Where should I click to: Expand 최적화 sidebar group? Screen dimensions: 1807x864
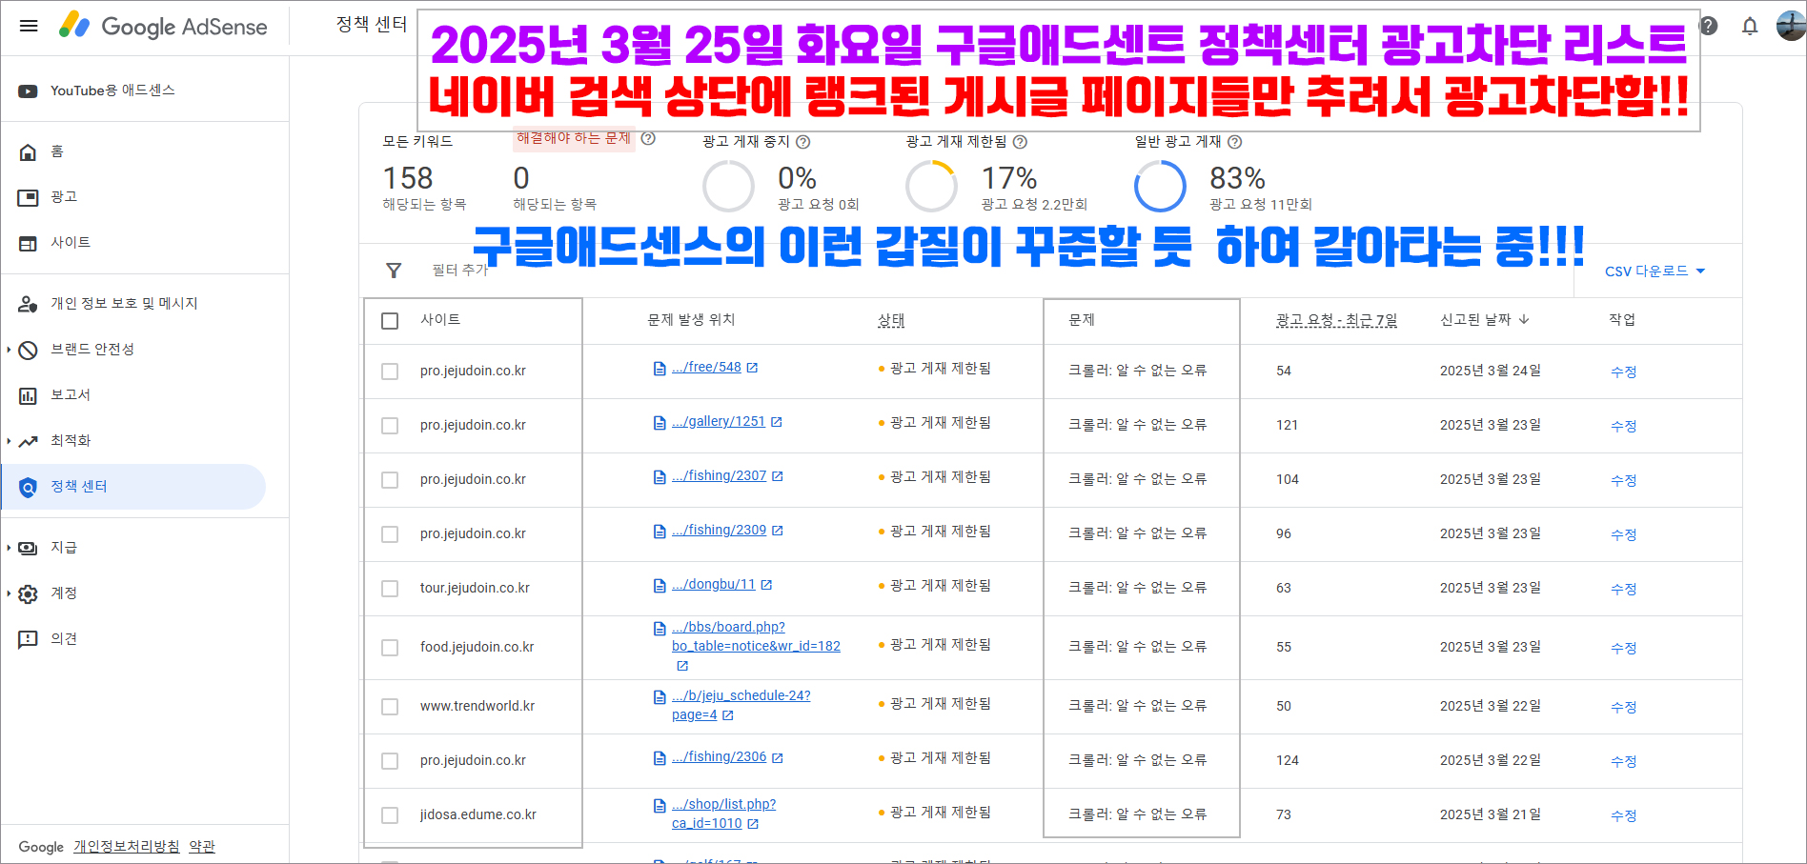coord(9,441)
